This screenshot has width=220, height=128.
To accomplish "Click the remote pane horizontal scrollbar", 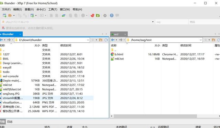I will (x=155, y=116).
